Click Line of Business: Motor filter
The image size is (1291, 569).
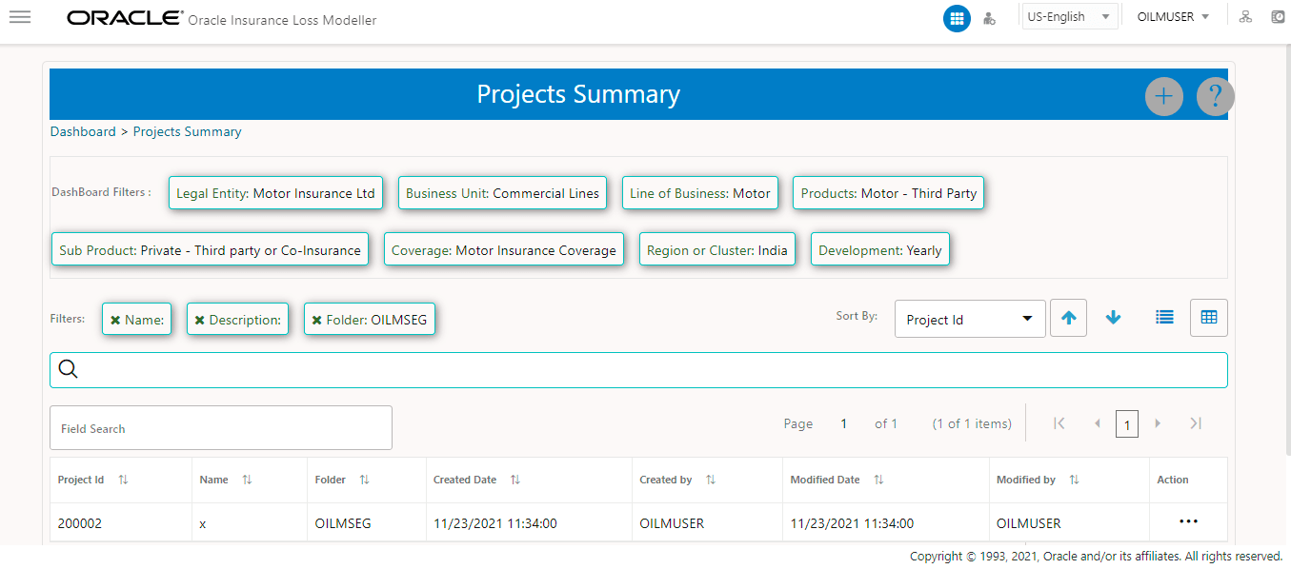[x=700, y=193]
